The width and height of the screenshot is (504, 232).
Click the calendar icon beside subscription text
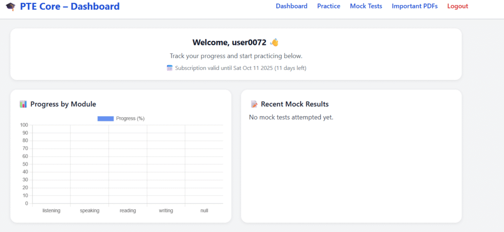[170, 68]
